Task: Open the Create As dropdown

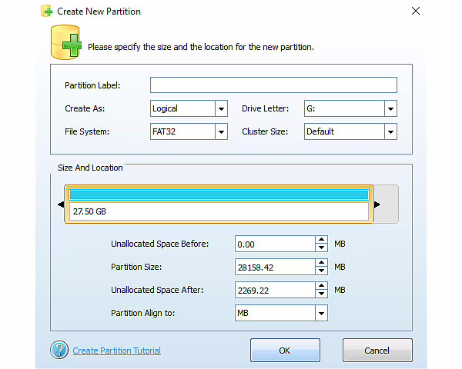Action: 221,108
